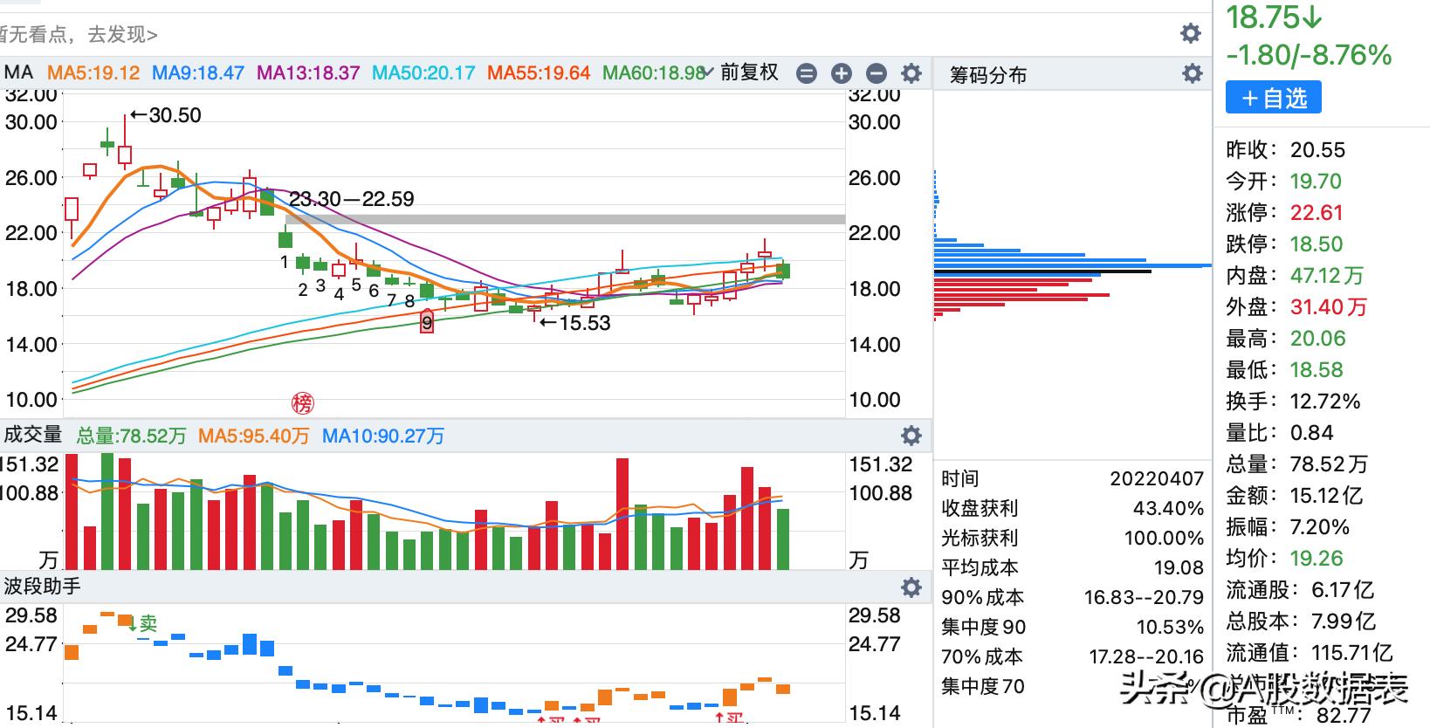Open 筹码分布 panel settings gear

click(x=1193, y=73)
